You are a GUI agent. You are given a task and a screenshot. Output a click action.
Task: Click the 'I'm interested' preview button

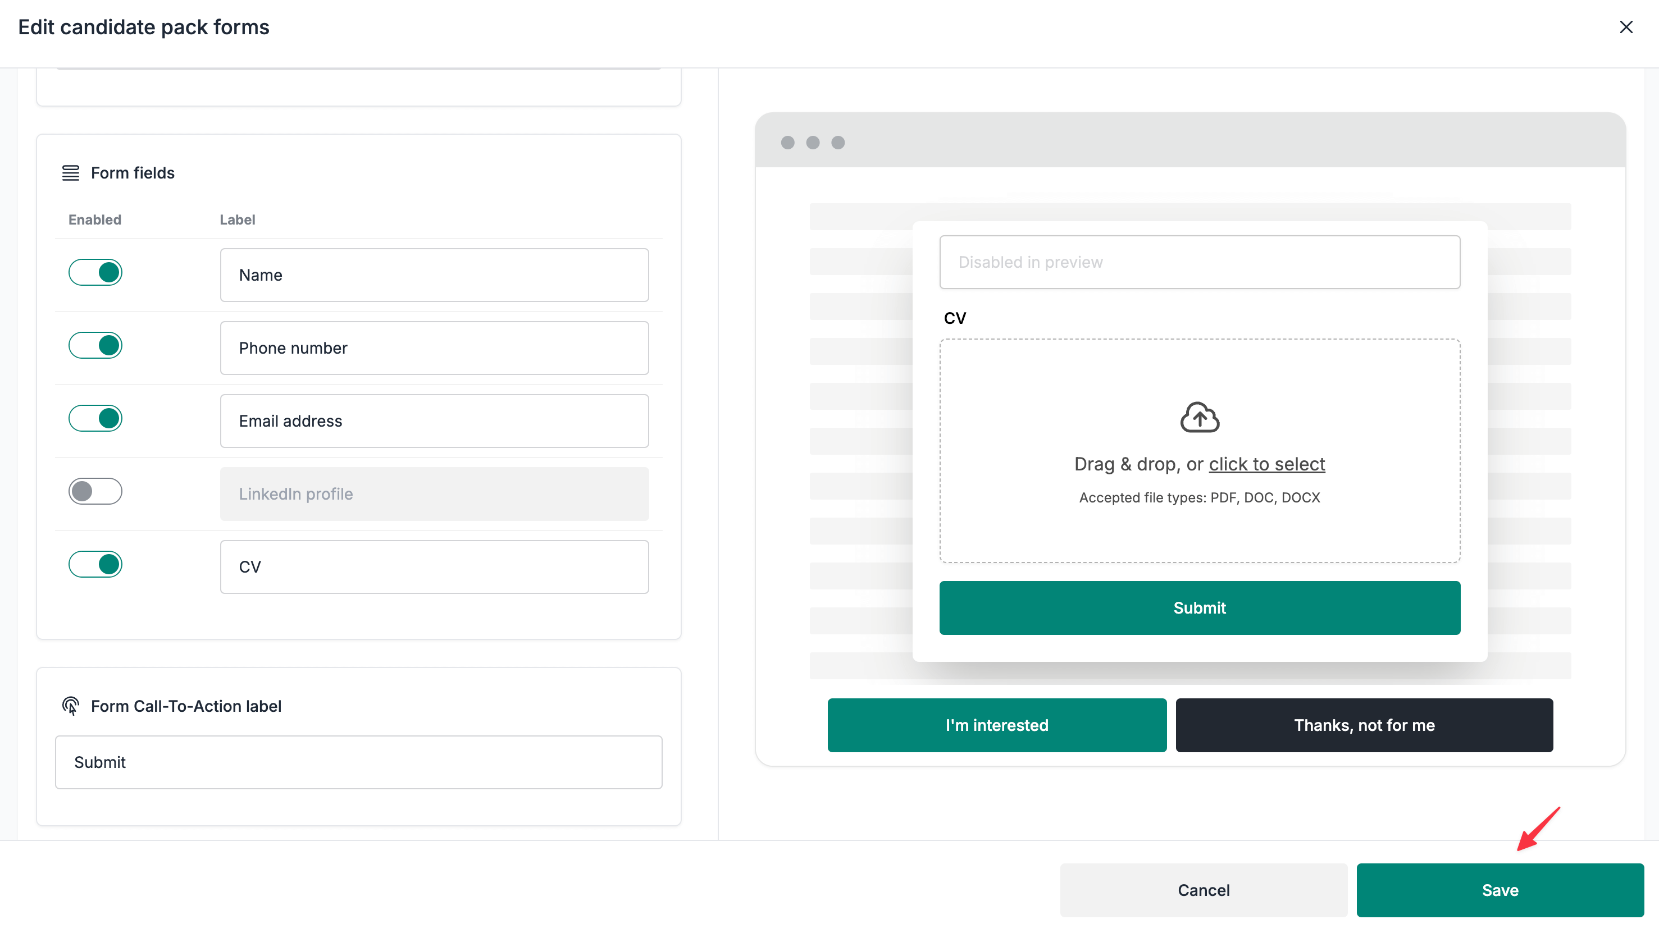996,725
